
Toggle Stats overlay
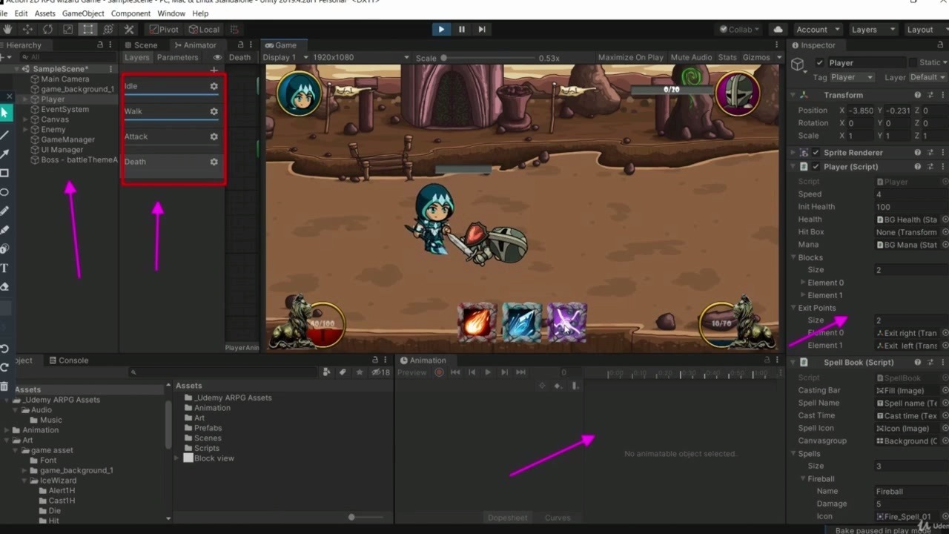(727, 57)
